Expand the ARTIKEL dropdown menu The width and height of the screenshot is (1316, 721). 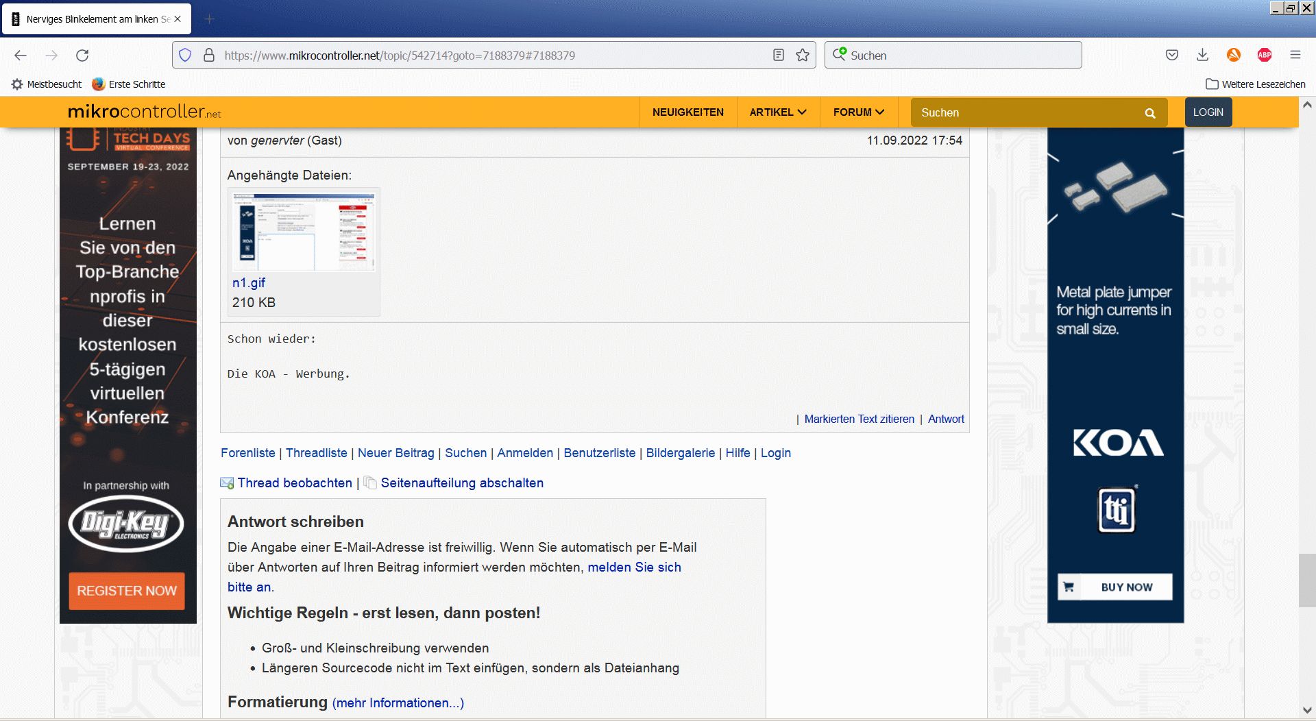777,112
